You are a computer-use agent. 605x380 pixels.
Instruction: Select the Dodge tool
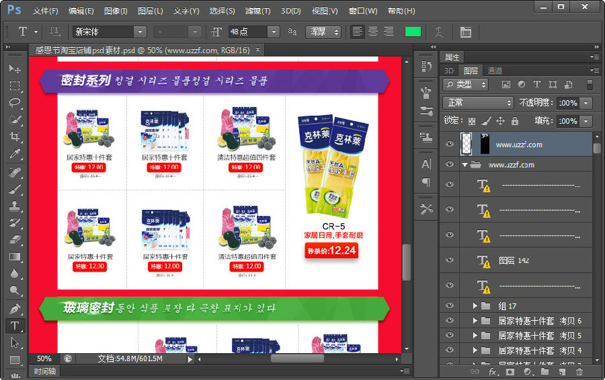(15, 291)
